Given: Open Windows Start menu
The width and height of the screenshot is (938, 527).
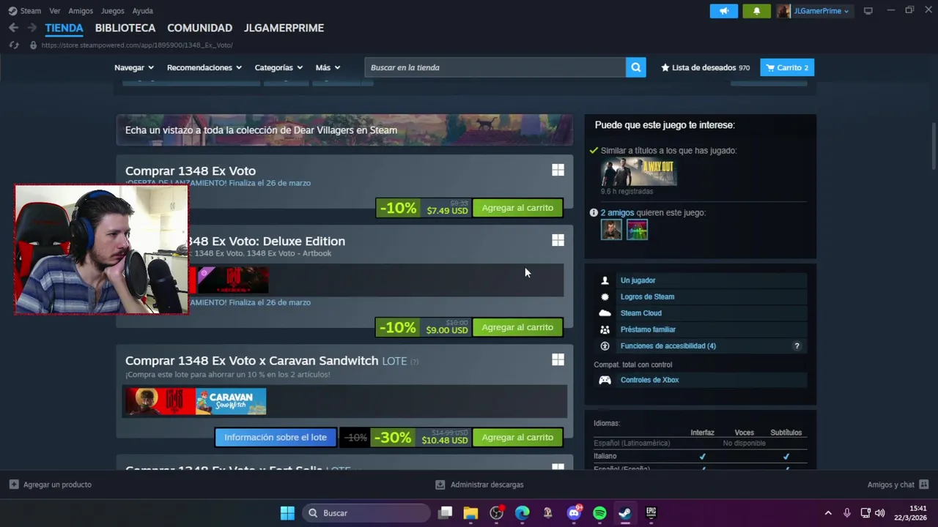Looking at the screenshot, I should coord(287,513).
